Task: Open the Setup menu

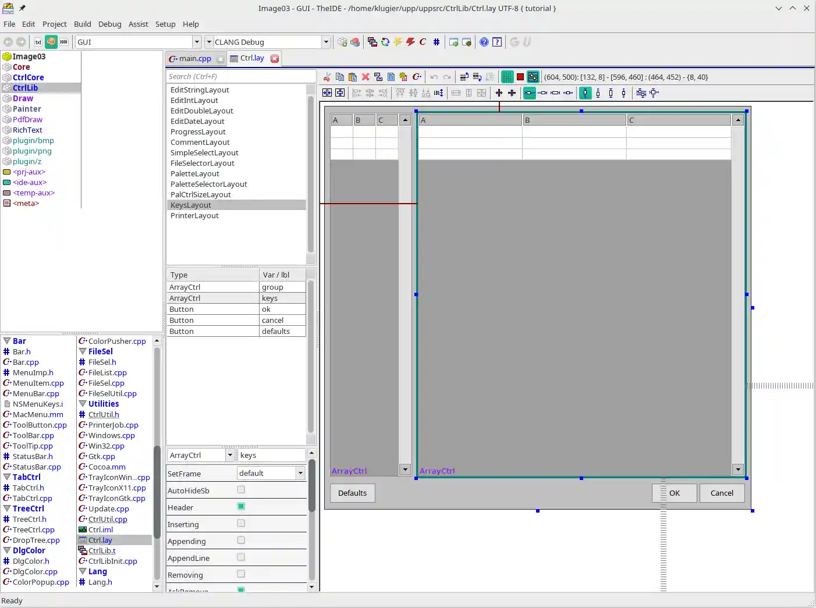Action: 165,24
